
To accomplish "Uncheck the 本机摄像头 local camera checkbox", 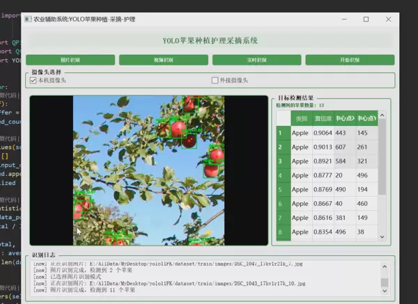I will point(33,81).
